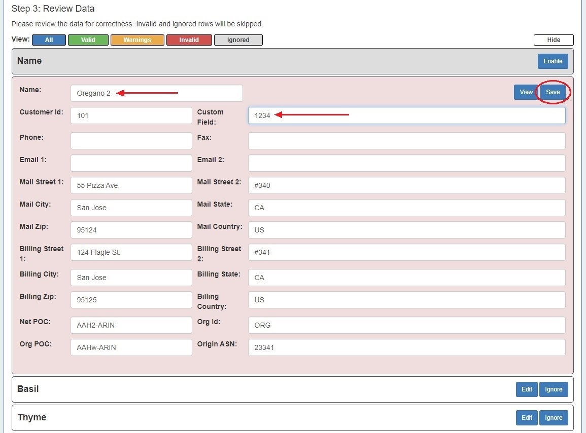Ignore the Basil row
This screenshot has width=586, height=433.
coord(554,389)
